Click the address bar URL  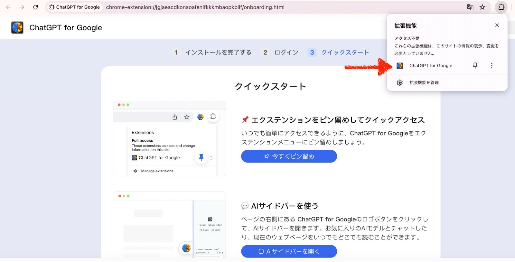point(195,7)
